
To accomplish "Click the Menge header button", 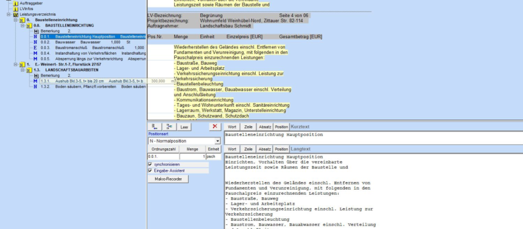I will [x=193, y=149].
